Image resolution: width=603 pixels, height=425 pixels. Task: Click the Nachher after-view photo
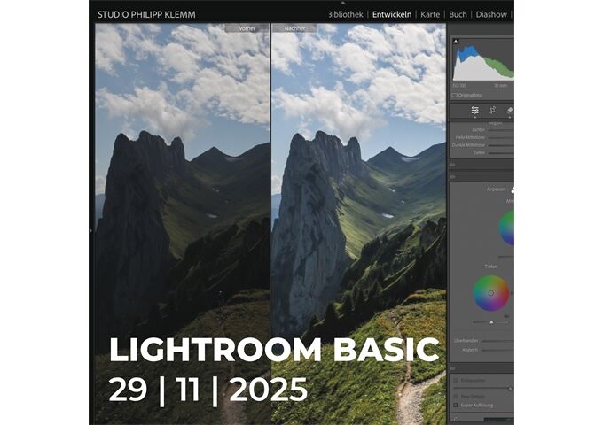coord(359,224)
